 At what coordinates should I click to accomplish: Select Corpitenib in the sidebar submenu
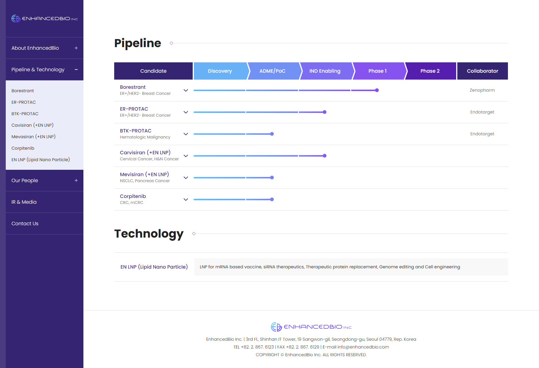coord(23,148)
